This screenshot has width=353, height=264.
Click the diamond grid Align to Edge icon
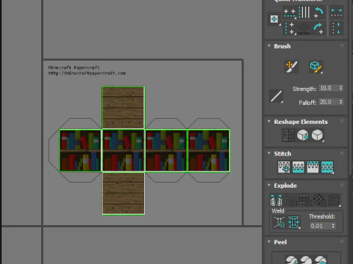[x=304, y=28]
